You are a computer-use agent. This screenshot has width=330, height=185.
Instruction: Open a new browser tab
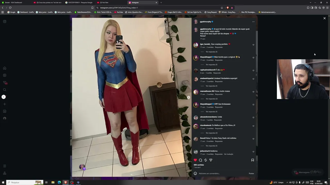point(161,3)
